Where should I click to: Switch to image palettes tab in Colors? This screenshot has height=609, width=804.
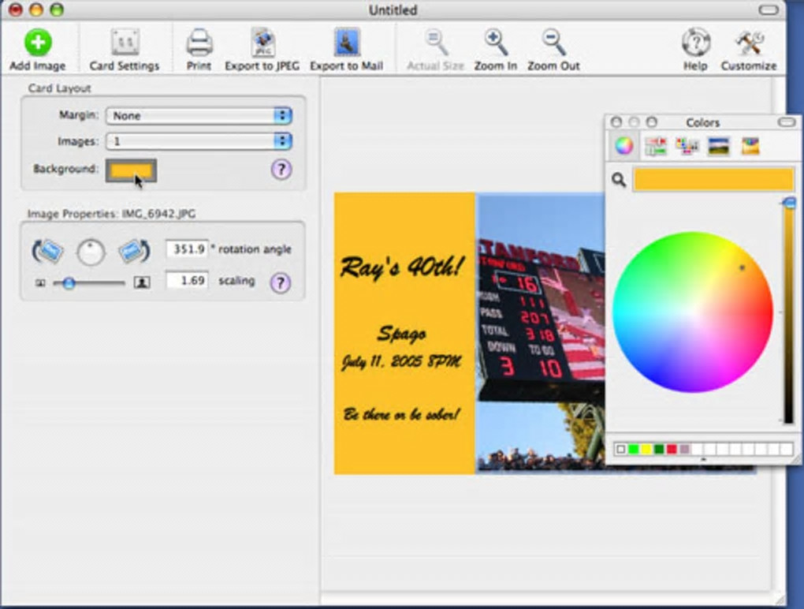[x=718, y=146]
